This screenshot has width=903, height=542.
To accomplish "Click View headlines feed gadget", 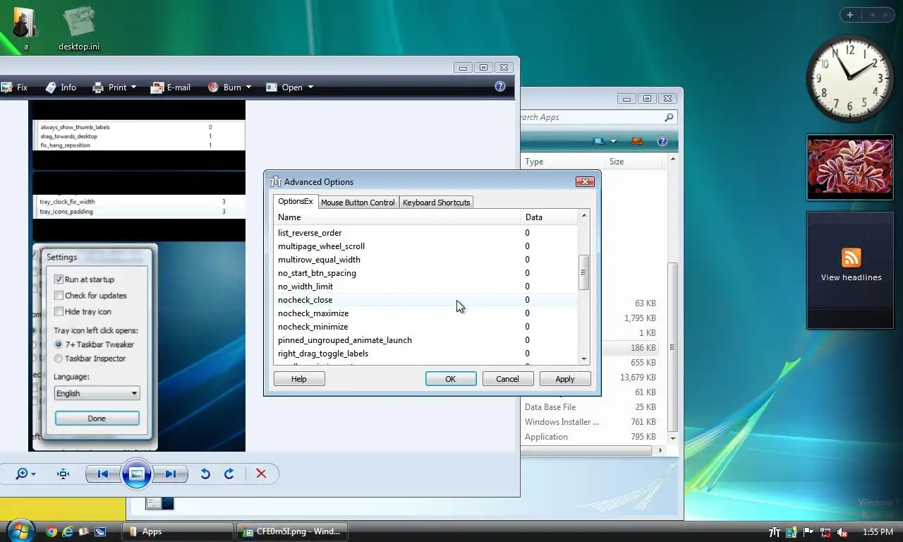I will pos(850,270).
